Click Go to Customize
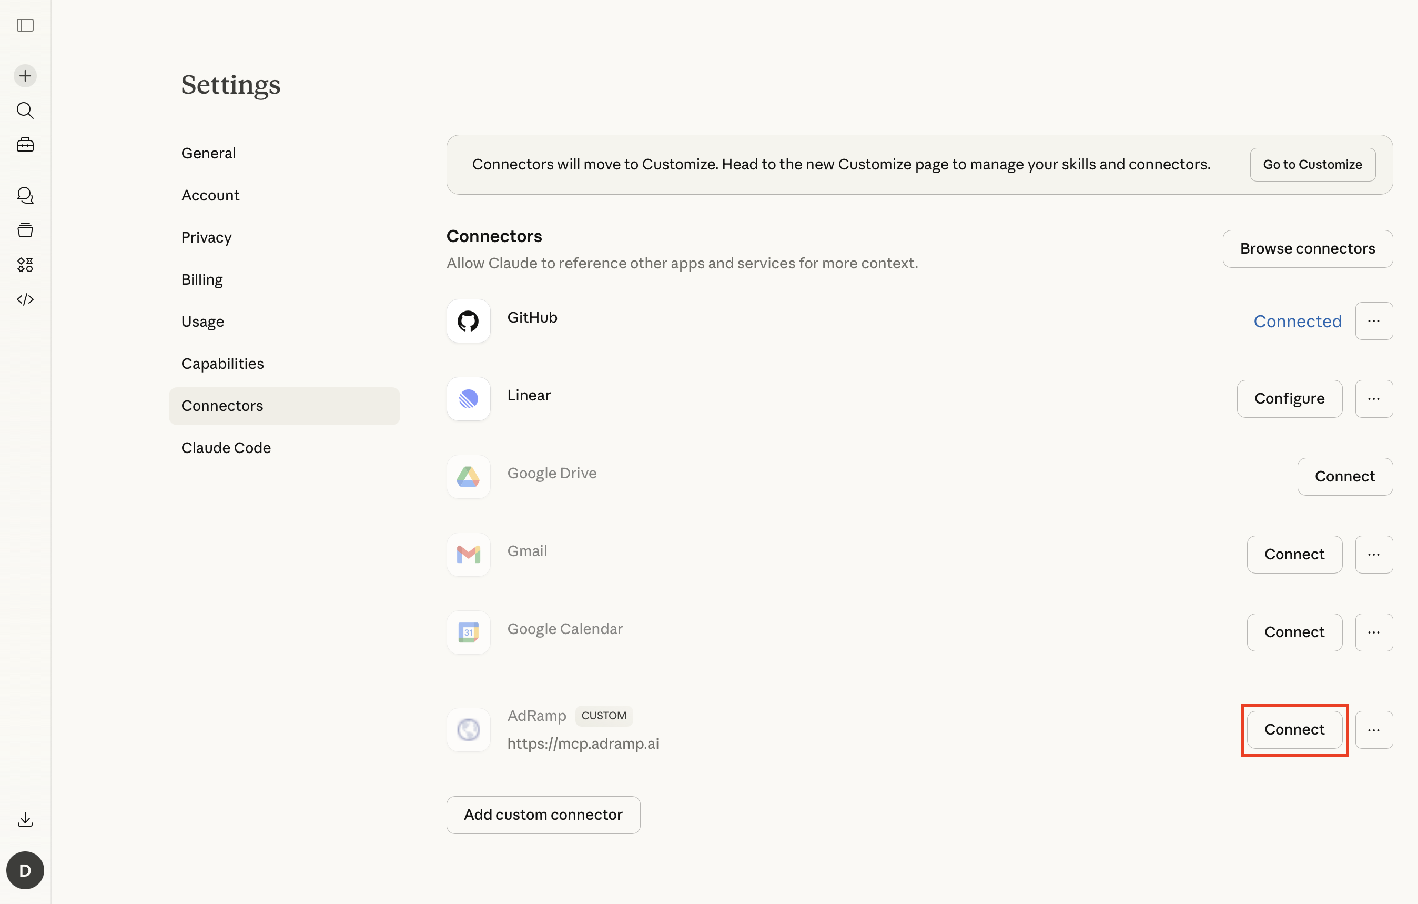 1312,164
